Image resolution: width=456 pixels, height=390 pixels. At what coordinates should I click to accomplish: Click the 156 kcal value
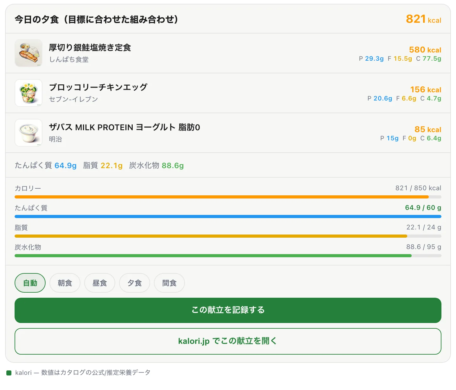click(x=426, y=89)
